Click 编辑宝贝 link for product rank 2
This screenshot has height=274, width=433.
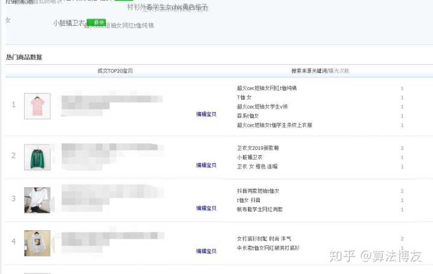pyautogui.click(x=206, y=165)
